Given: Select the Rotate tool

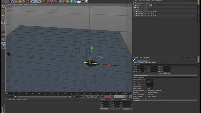Looking at the screenshot, I should [24, 1].
